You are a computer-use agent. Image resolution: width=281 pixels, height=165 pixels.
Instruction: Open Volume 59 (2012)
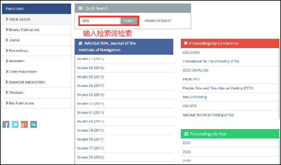(x=90, y=130)
